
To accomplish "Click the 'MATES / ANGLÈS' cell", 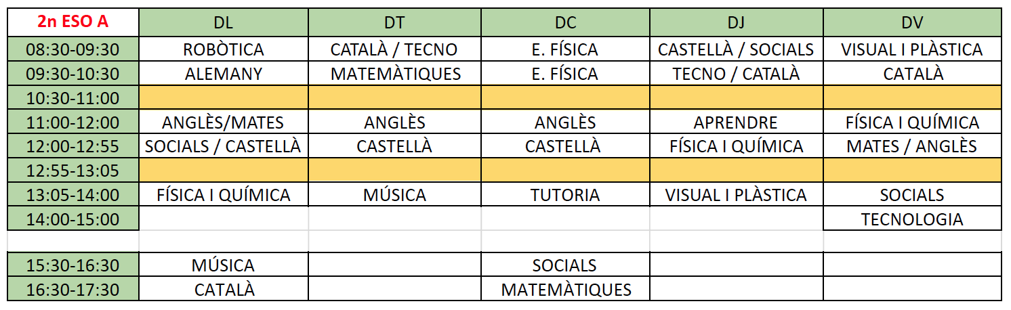I will (912, 146).
